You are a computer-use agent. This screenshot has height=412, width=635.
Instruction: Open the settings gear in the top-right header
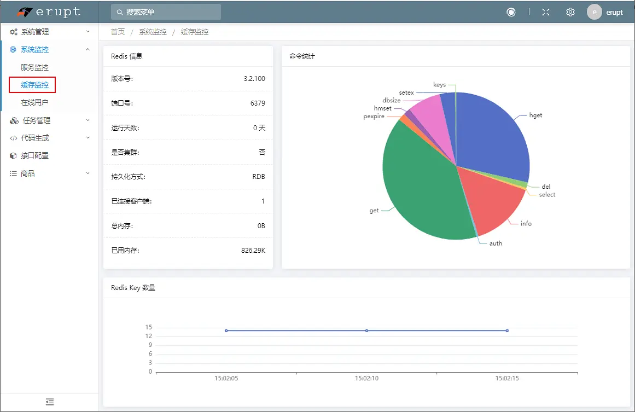pos(570,11)
